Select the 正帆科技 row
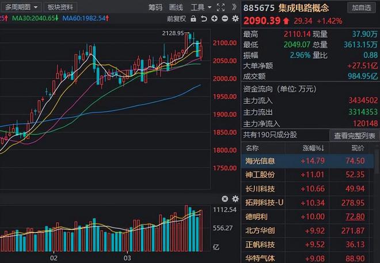Viewport: 380px width, 263px height. pos(307,245)
